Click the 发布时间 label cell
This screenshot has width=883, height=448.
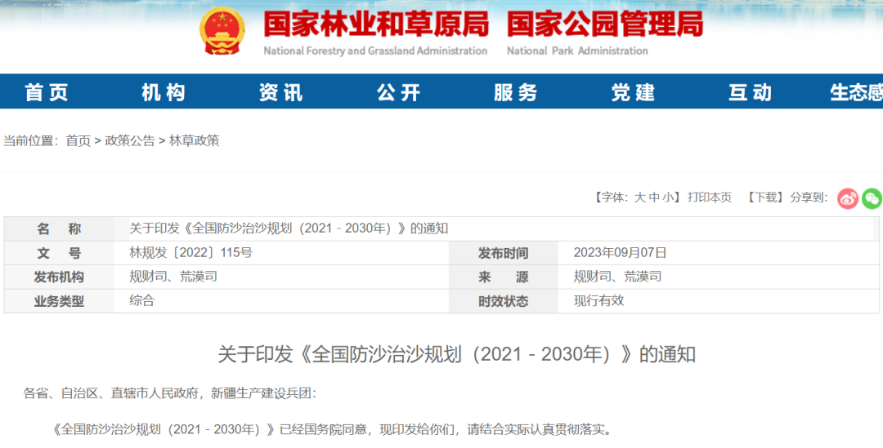pyautogui.click(x=504, y=253)
